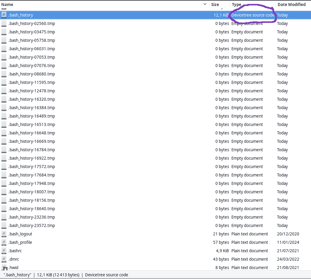
Task: Click icon of .bash_history-08680.tmp
Action: click(4, 74)
